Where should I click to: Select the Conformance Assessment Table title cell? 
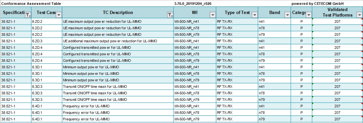tap(31, 4)
